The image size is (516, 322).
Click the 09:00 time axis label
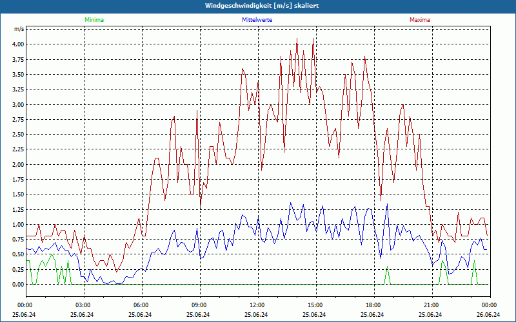200,305
